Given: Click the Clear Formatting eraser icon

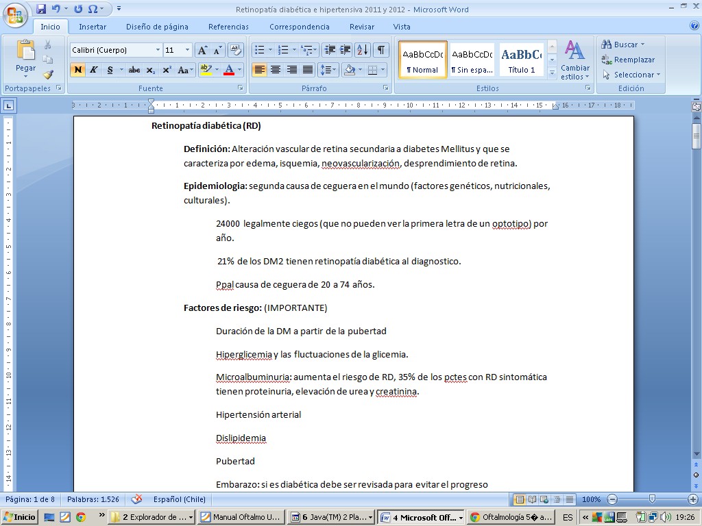Looking at the screenshot, I should point(235,50).
